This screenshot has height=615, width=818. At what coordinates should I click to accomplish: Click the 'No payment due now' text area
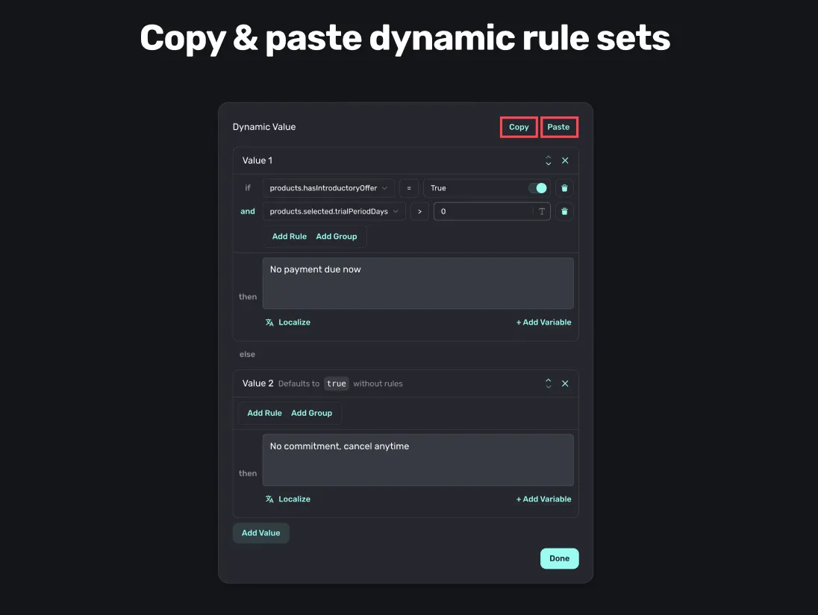[x=418, y=284]
